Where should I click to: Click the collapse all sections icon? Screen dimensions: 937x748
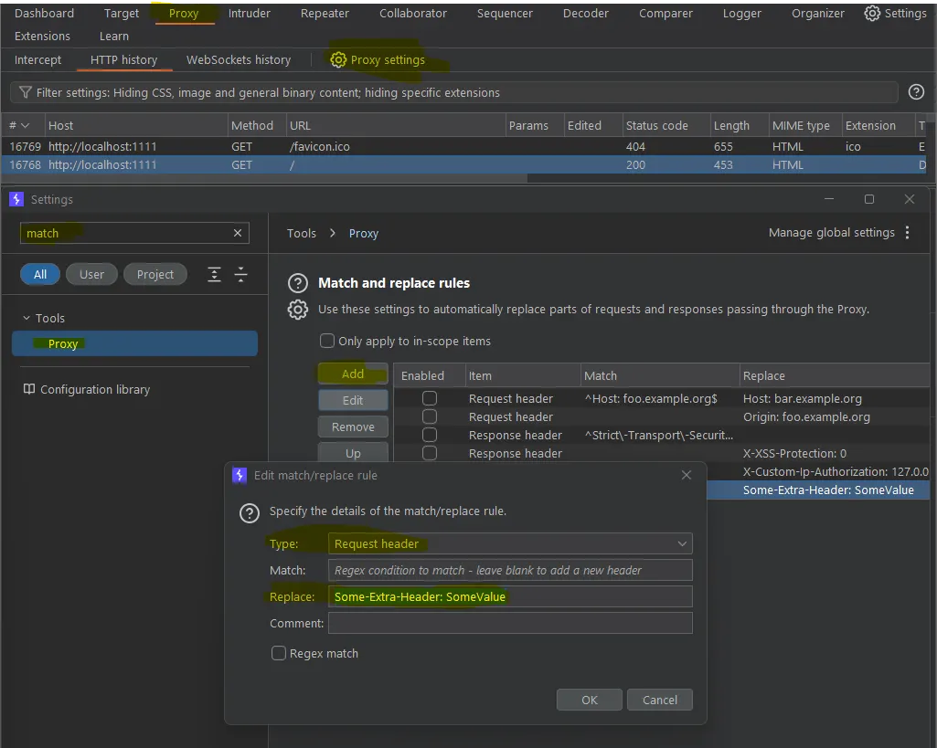click(240, 275)
